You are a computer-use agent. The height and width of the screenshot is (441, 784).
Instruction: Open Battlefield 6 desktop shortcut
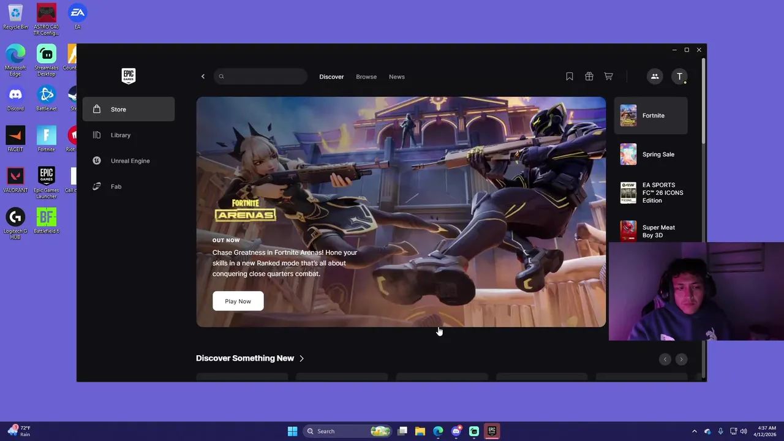(46, 221)
